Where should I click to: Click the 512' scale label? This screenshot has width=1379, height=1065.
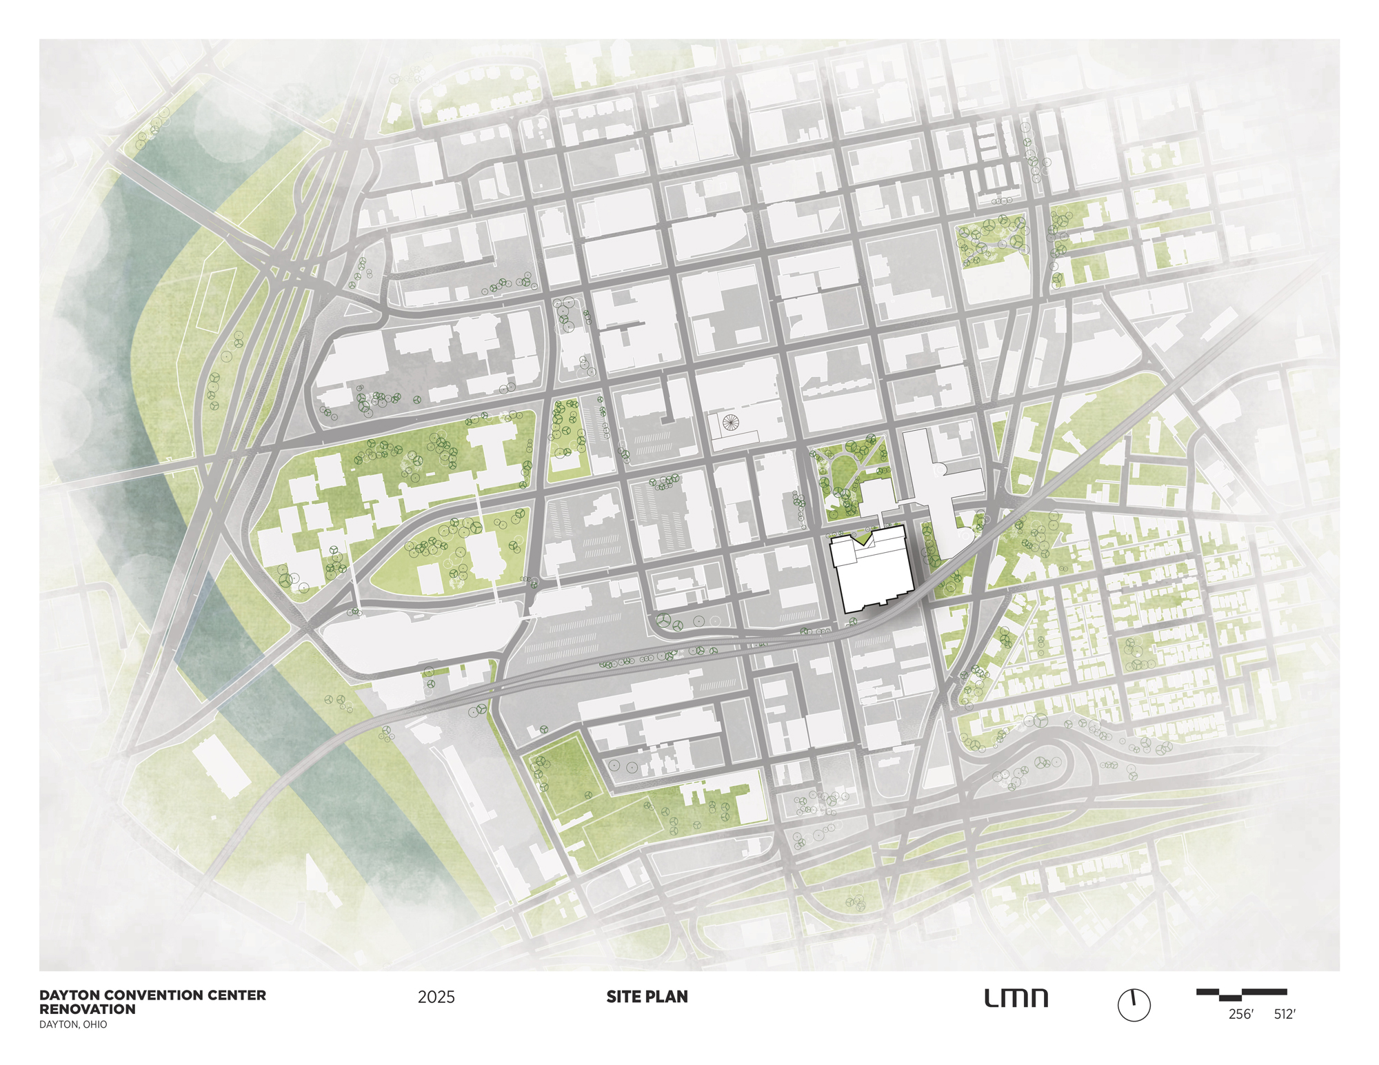click(1285, 1014)
